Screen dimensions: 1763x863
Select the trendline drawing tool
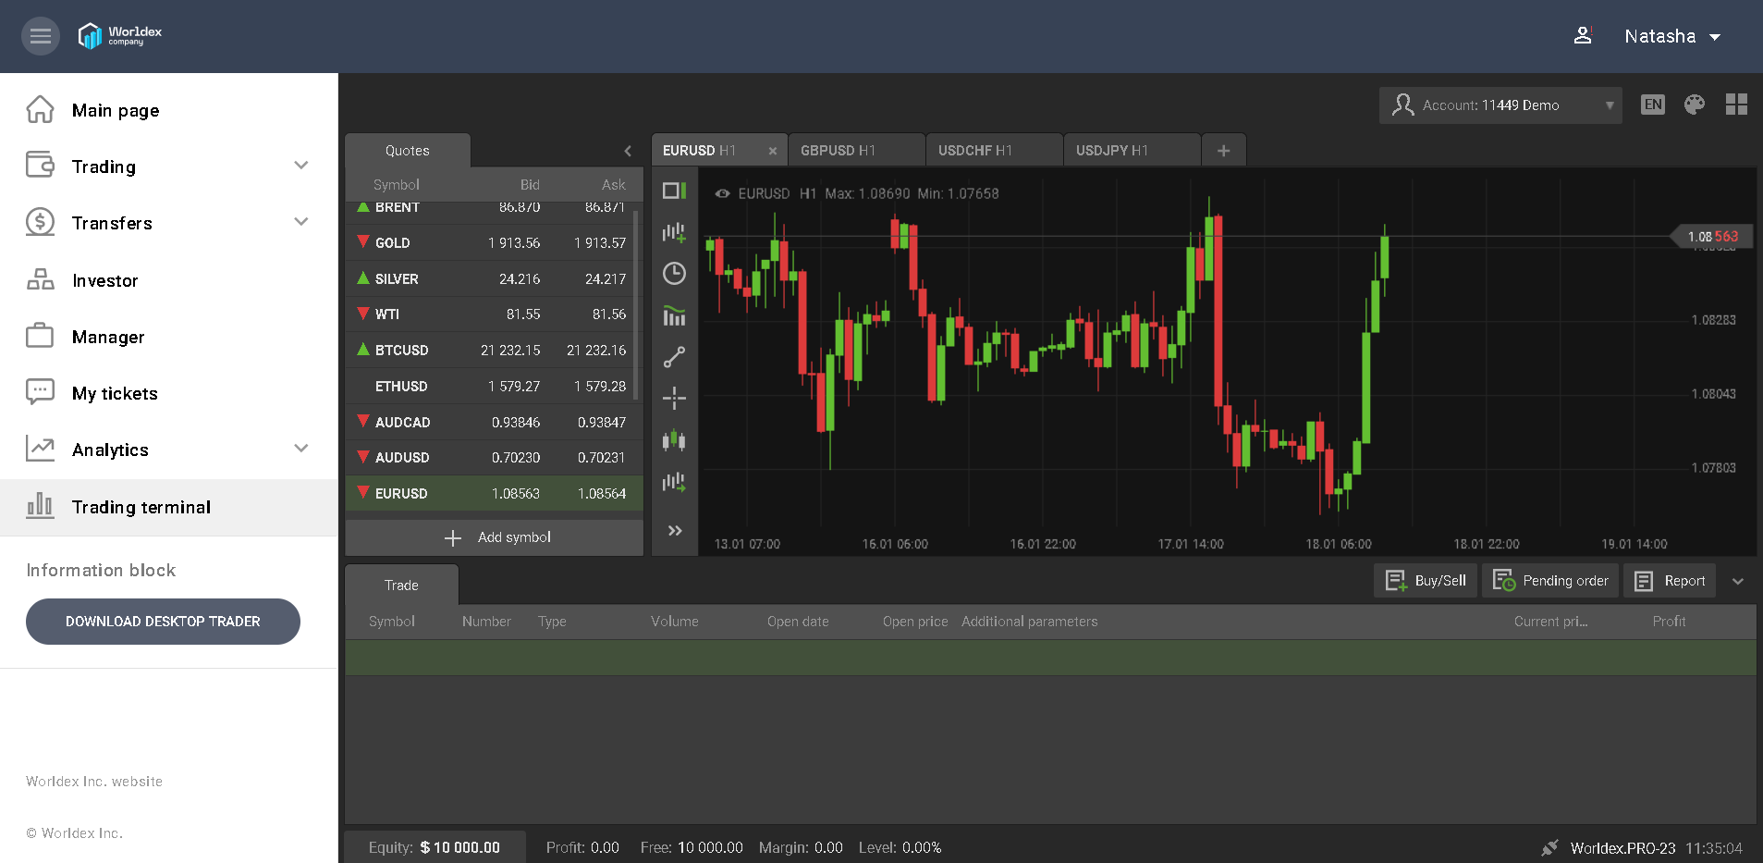674,356
